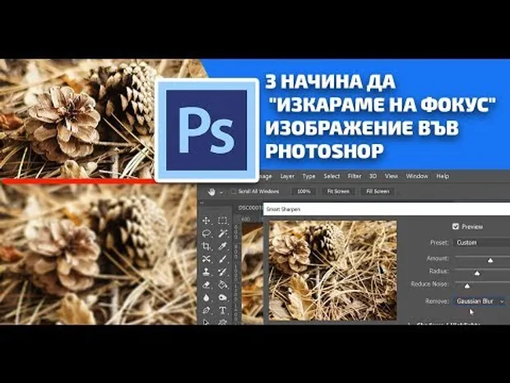This screenshot has height=383, width=510.
Task: Select the DSC0001 document tab
Action: pyautogui.click(x=250, y=208)
